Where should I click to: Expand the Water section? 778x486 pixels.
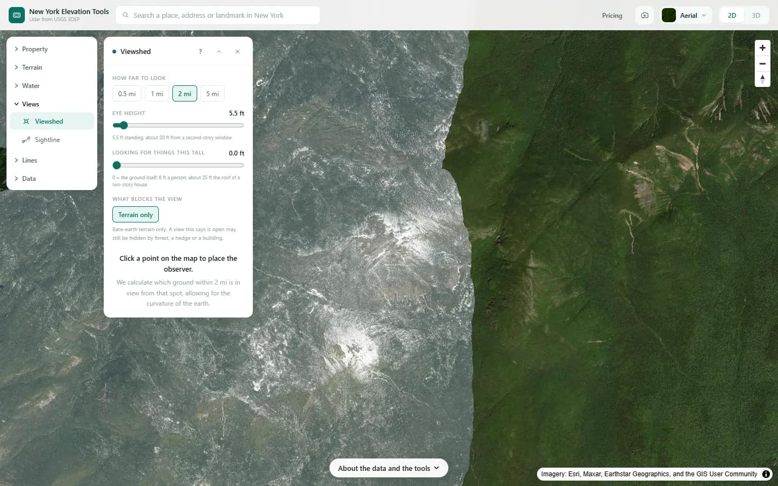tap(52, 86)
